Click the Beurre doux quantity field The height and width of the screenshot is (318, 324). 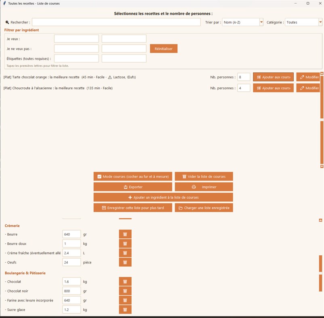tap(72, 243)
